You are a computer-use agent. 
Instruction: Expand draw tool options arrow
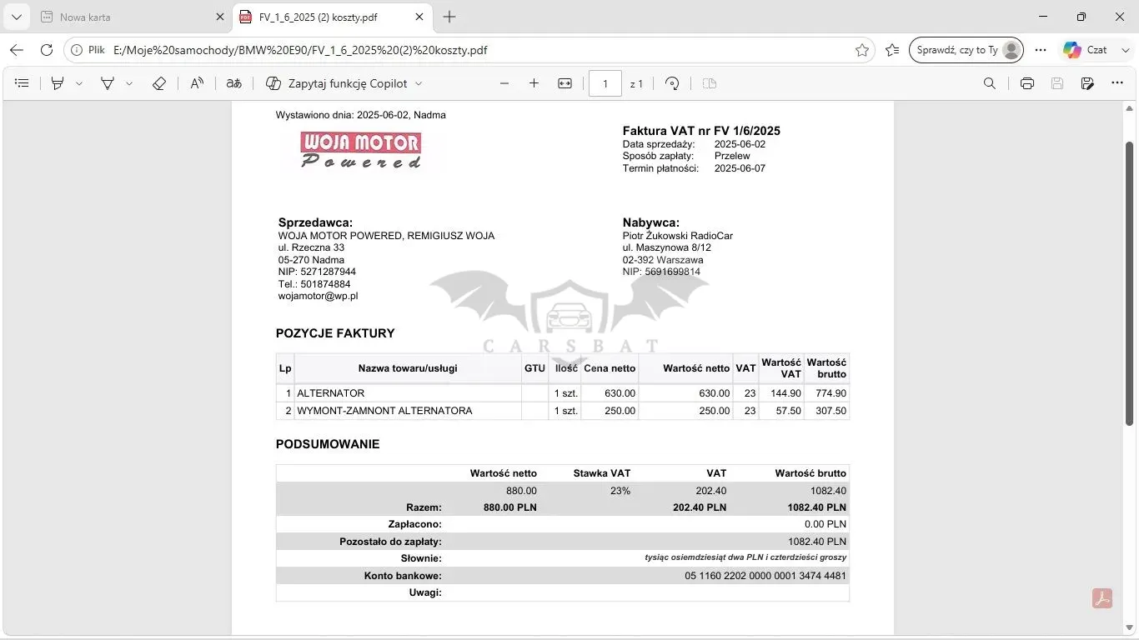pos(129,83)
